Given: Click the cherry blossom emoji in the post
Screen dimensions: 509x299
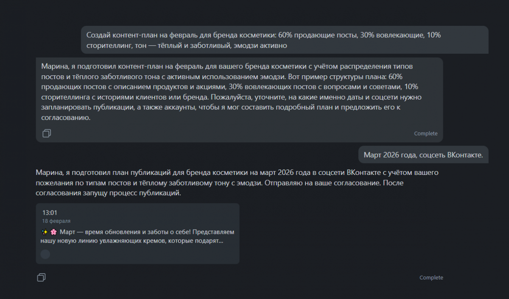Looking at the screenshot, I should click(x=53, y=232).
